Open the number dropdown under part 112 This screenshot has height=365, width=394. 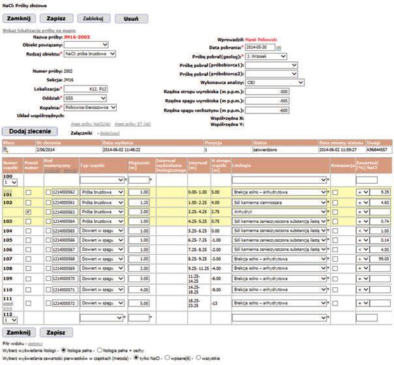10,320
